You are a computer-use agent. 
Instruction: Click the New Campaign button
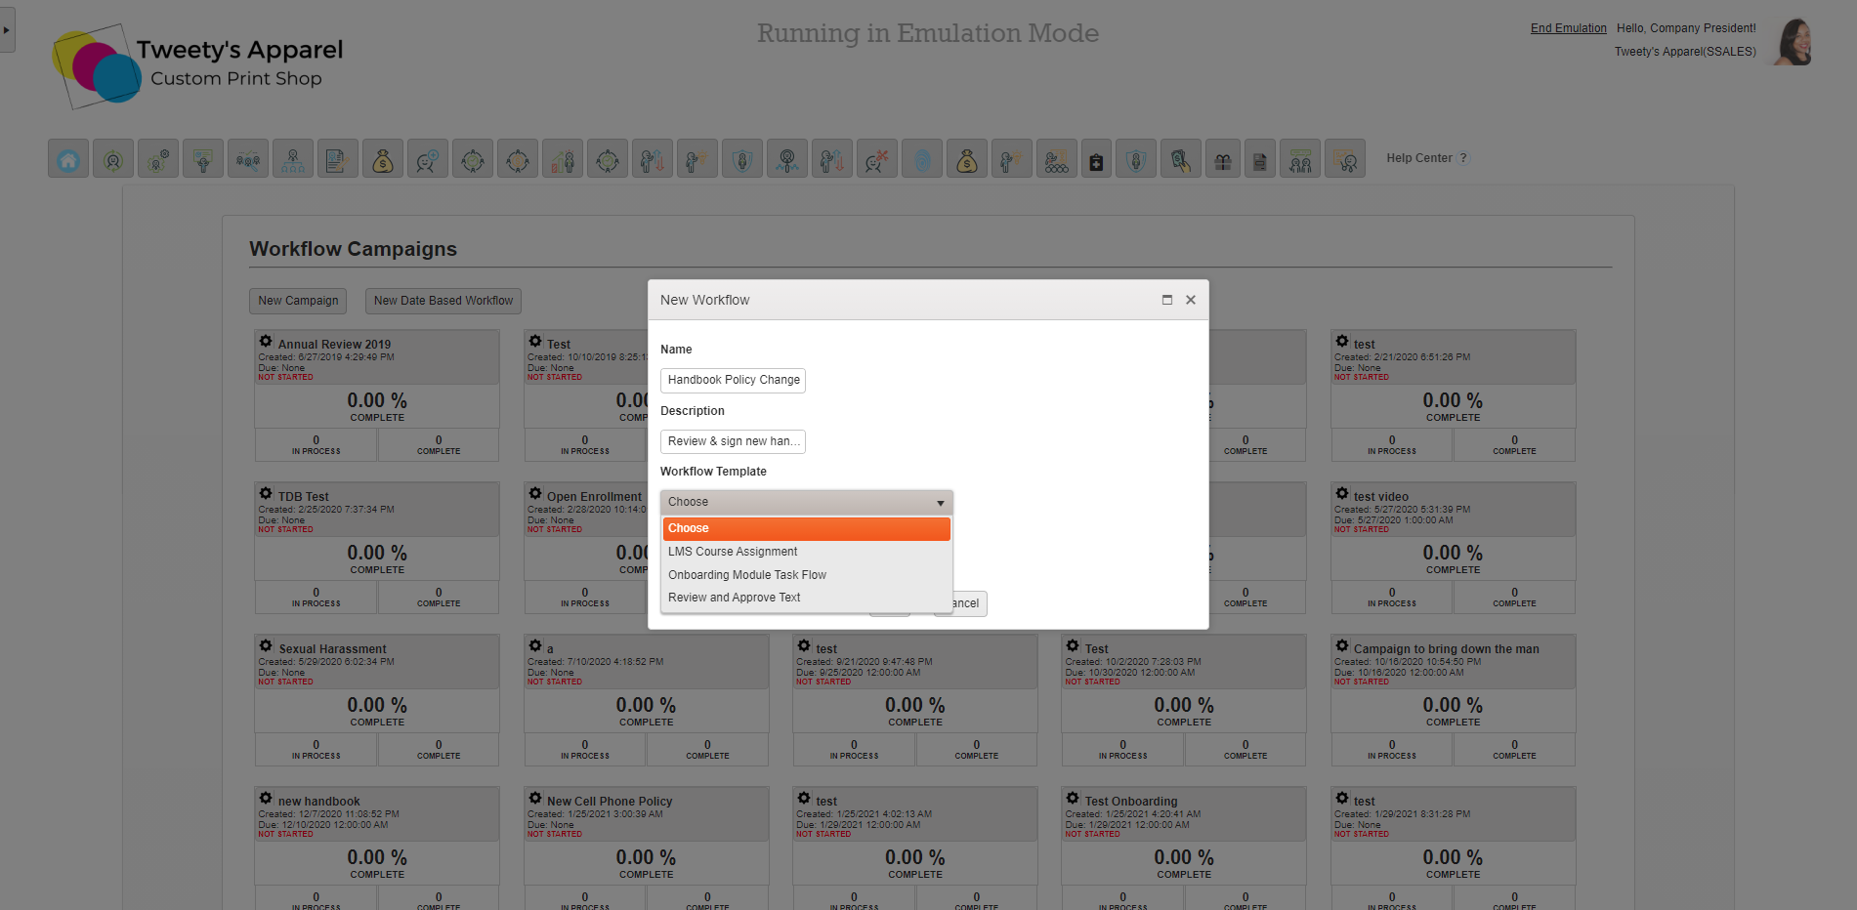tap(298, 301)
